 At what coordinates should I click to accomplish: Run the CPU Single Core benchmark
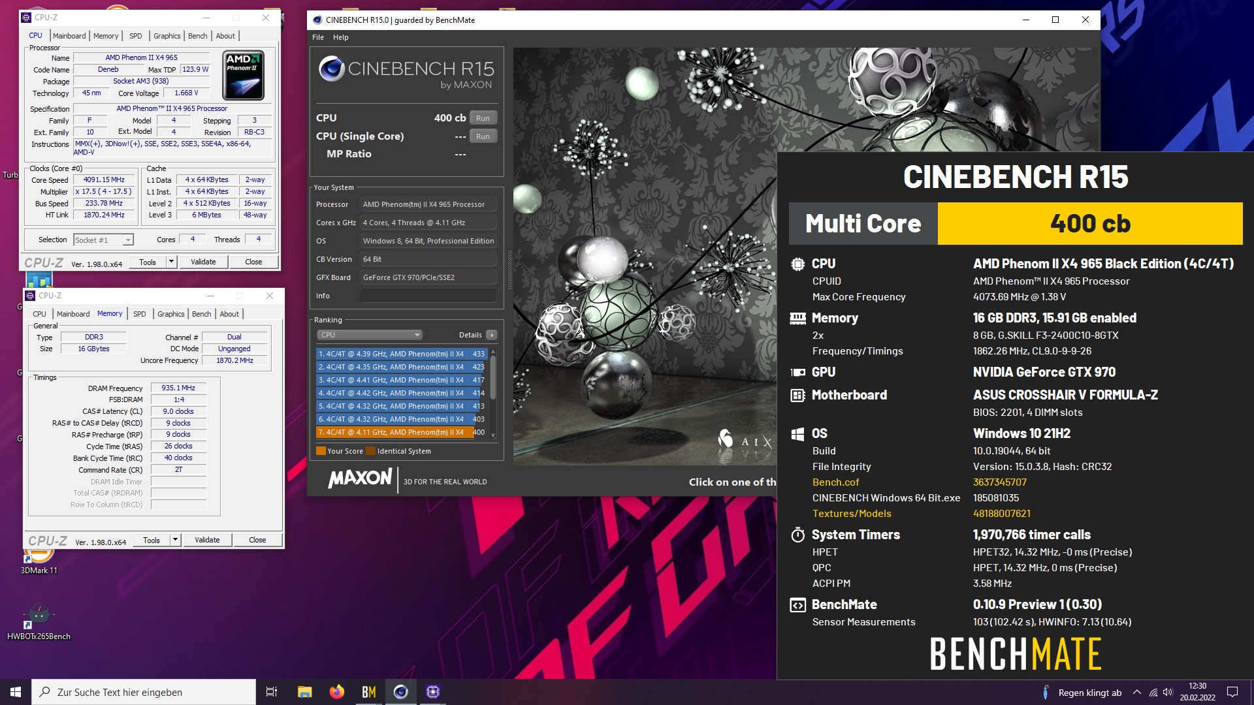click(x=483, y=136)
